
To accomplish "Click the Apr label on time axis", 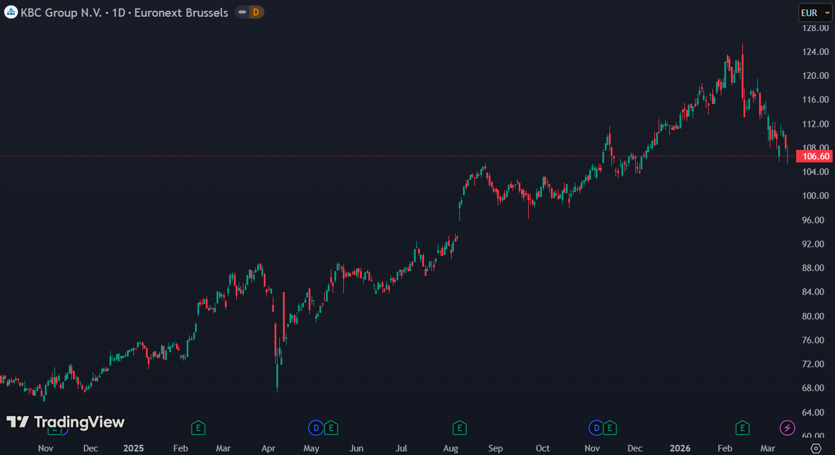I will [x=269, y=448].
